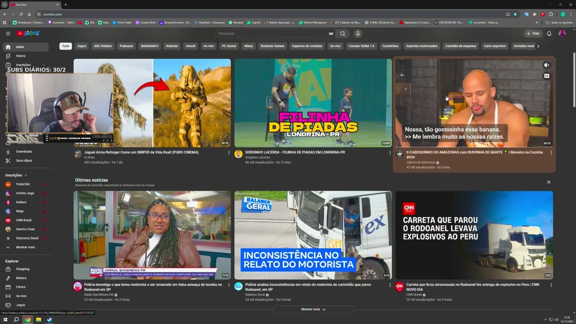Open the Fábrica de Monstros channel name
This screenshot has height=324, width=576.
click(x=421, y=162)
